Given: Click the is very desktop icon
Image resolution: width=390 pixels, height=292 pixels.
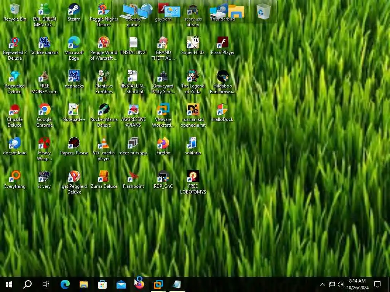Looking at the screenshot, I should pyautogui.click(x=44, y=180).
